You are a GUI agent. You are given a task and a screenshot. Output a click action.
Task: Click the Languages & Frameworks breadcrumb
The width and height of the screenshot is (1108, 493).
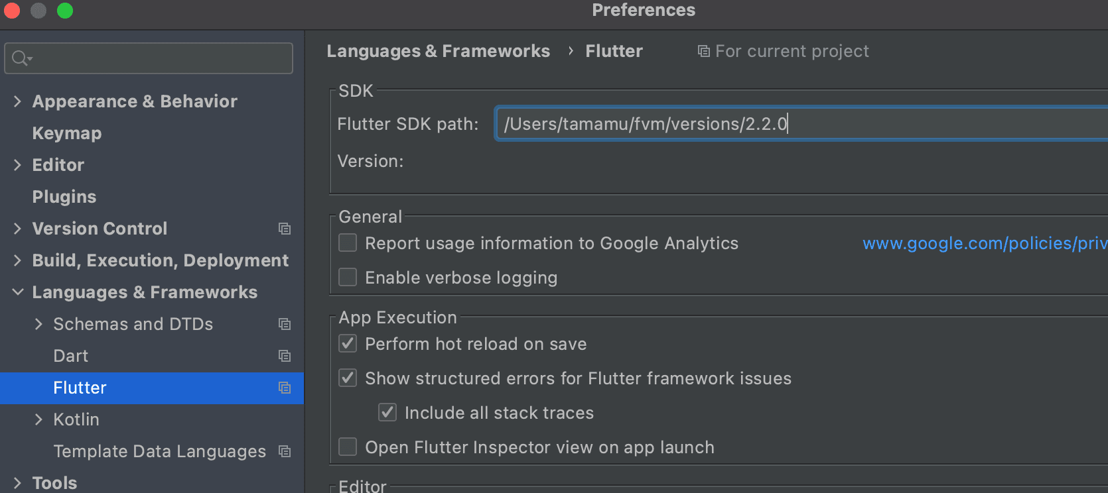pos(438,51)
